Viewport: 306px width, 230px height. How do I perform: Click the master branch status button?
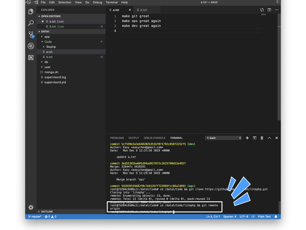point(35,217)
